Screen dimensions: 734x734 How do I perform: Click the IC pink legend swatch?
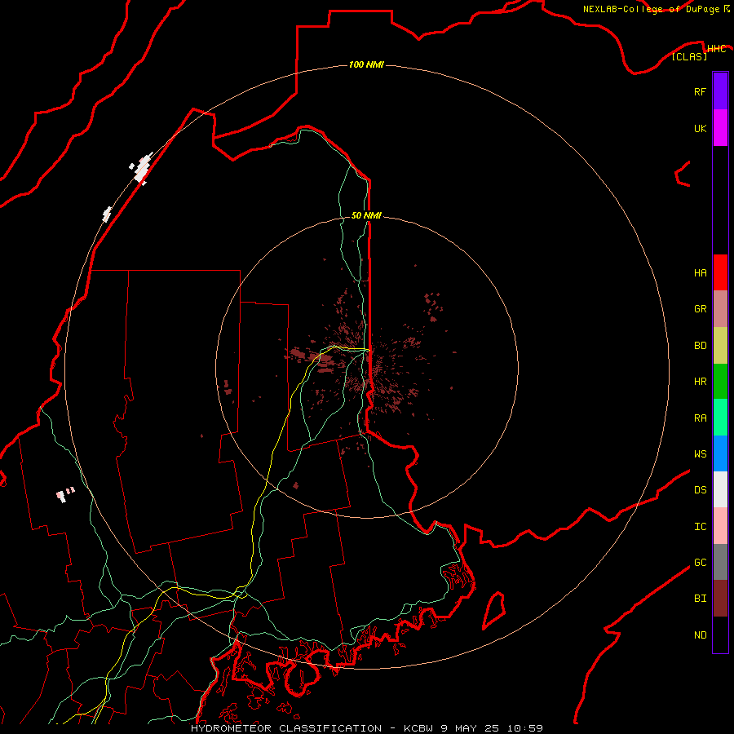(x=720, y=526)
